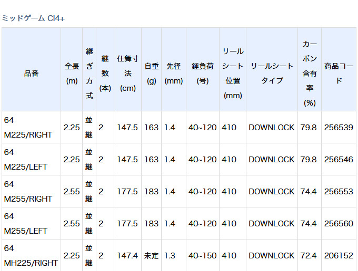
Task: Click the 継ぎ方式 column header
Action: pos(89,74)
